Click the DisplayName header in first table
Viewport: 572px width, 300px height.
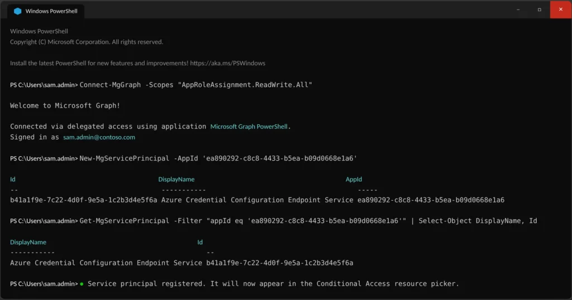[x=176, y=179]
